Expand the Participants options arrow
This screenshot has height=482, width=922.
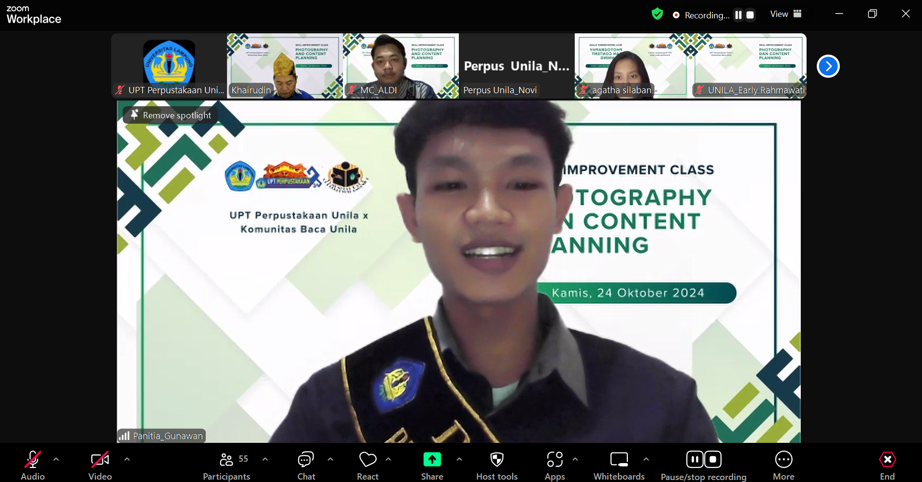[x=265, y=459]
